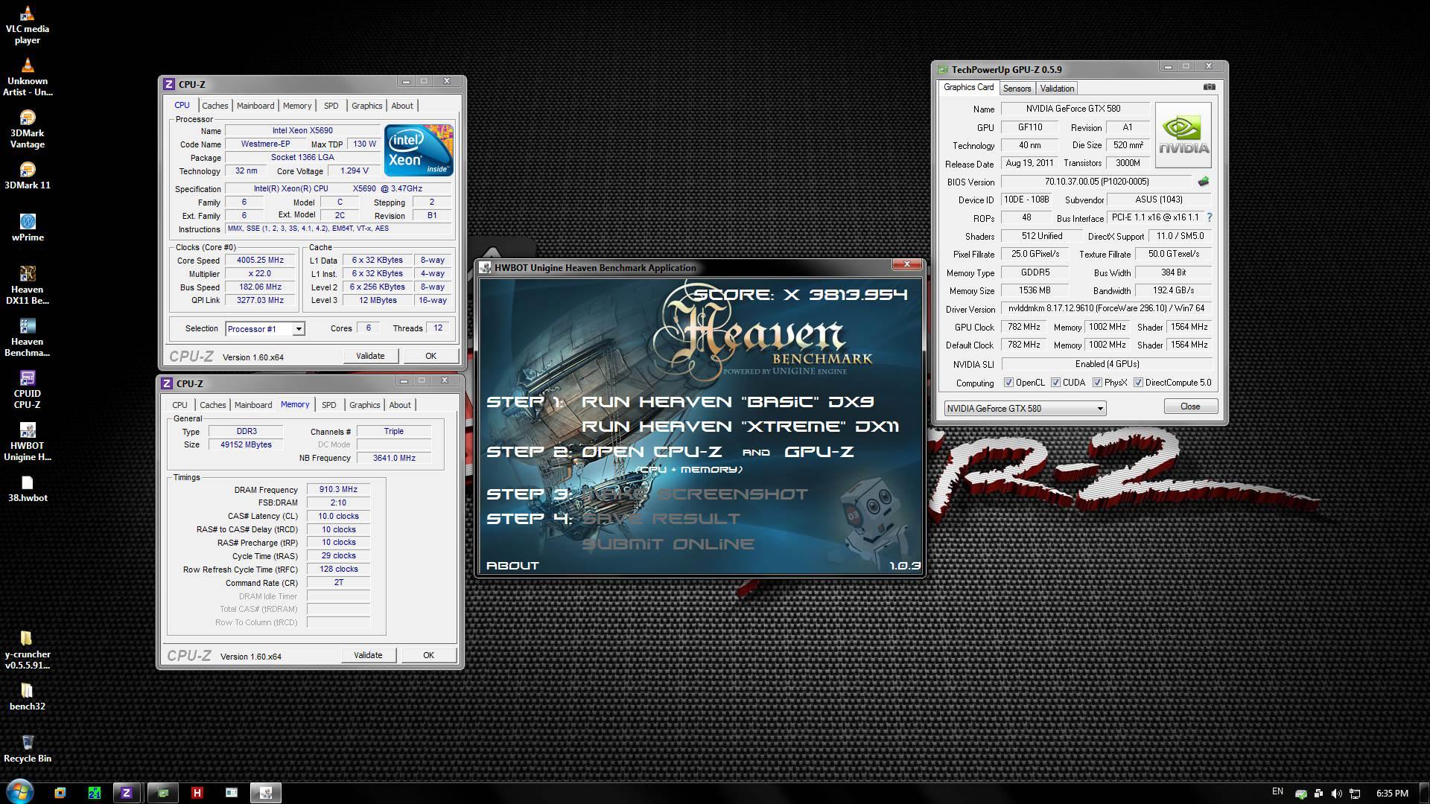Click the Close button in GPU-Z

[1190, 406]
